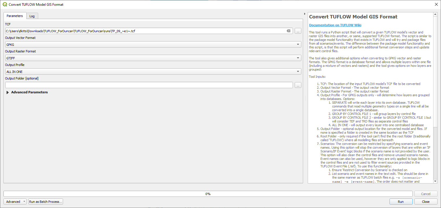Click in the Output Folder input field
Image resolution: width=441 pixels, height=208 pixels.
[149, 85]
